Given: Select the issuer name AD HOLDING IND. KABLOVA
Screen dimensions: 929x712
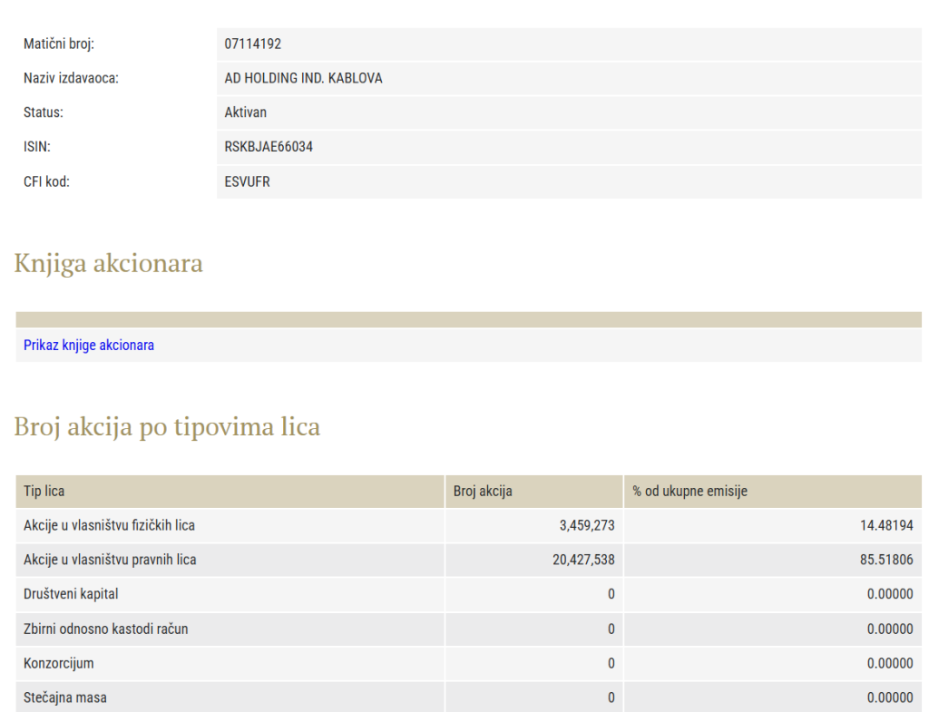Looking at the screenshot, I should [303, 79].
